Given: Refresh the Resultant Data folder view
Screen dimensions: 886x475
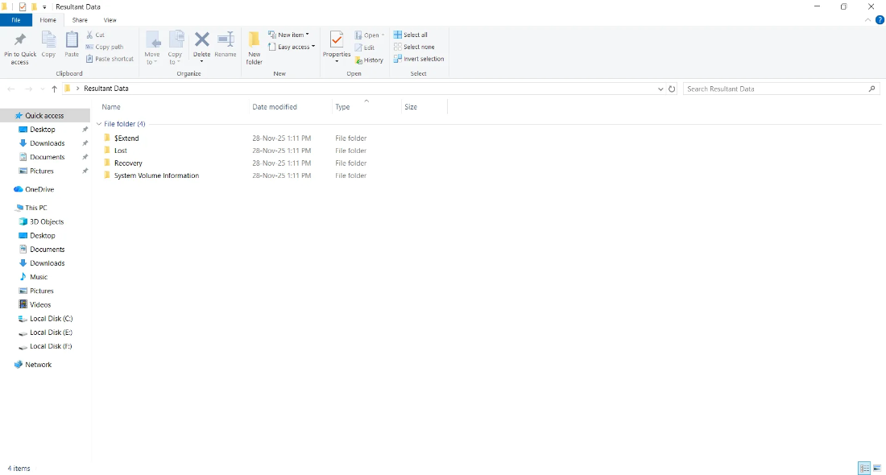Looking at the screenshot, I should 672,89.
